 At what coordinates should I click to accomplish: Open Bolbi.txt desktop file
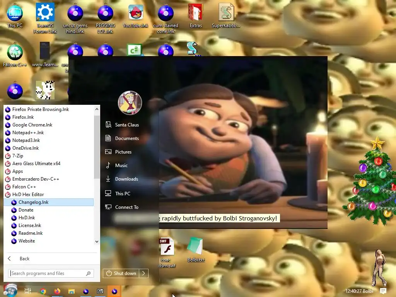tap(196, 250)
